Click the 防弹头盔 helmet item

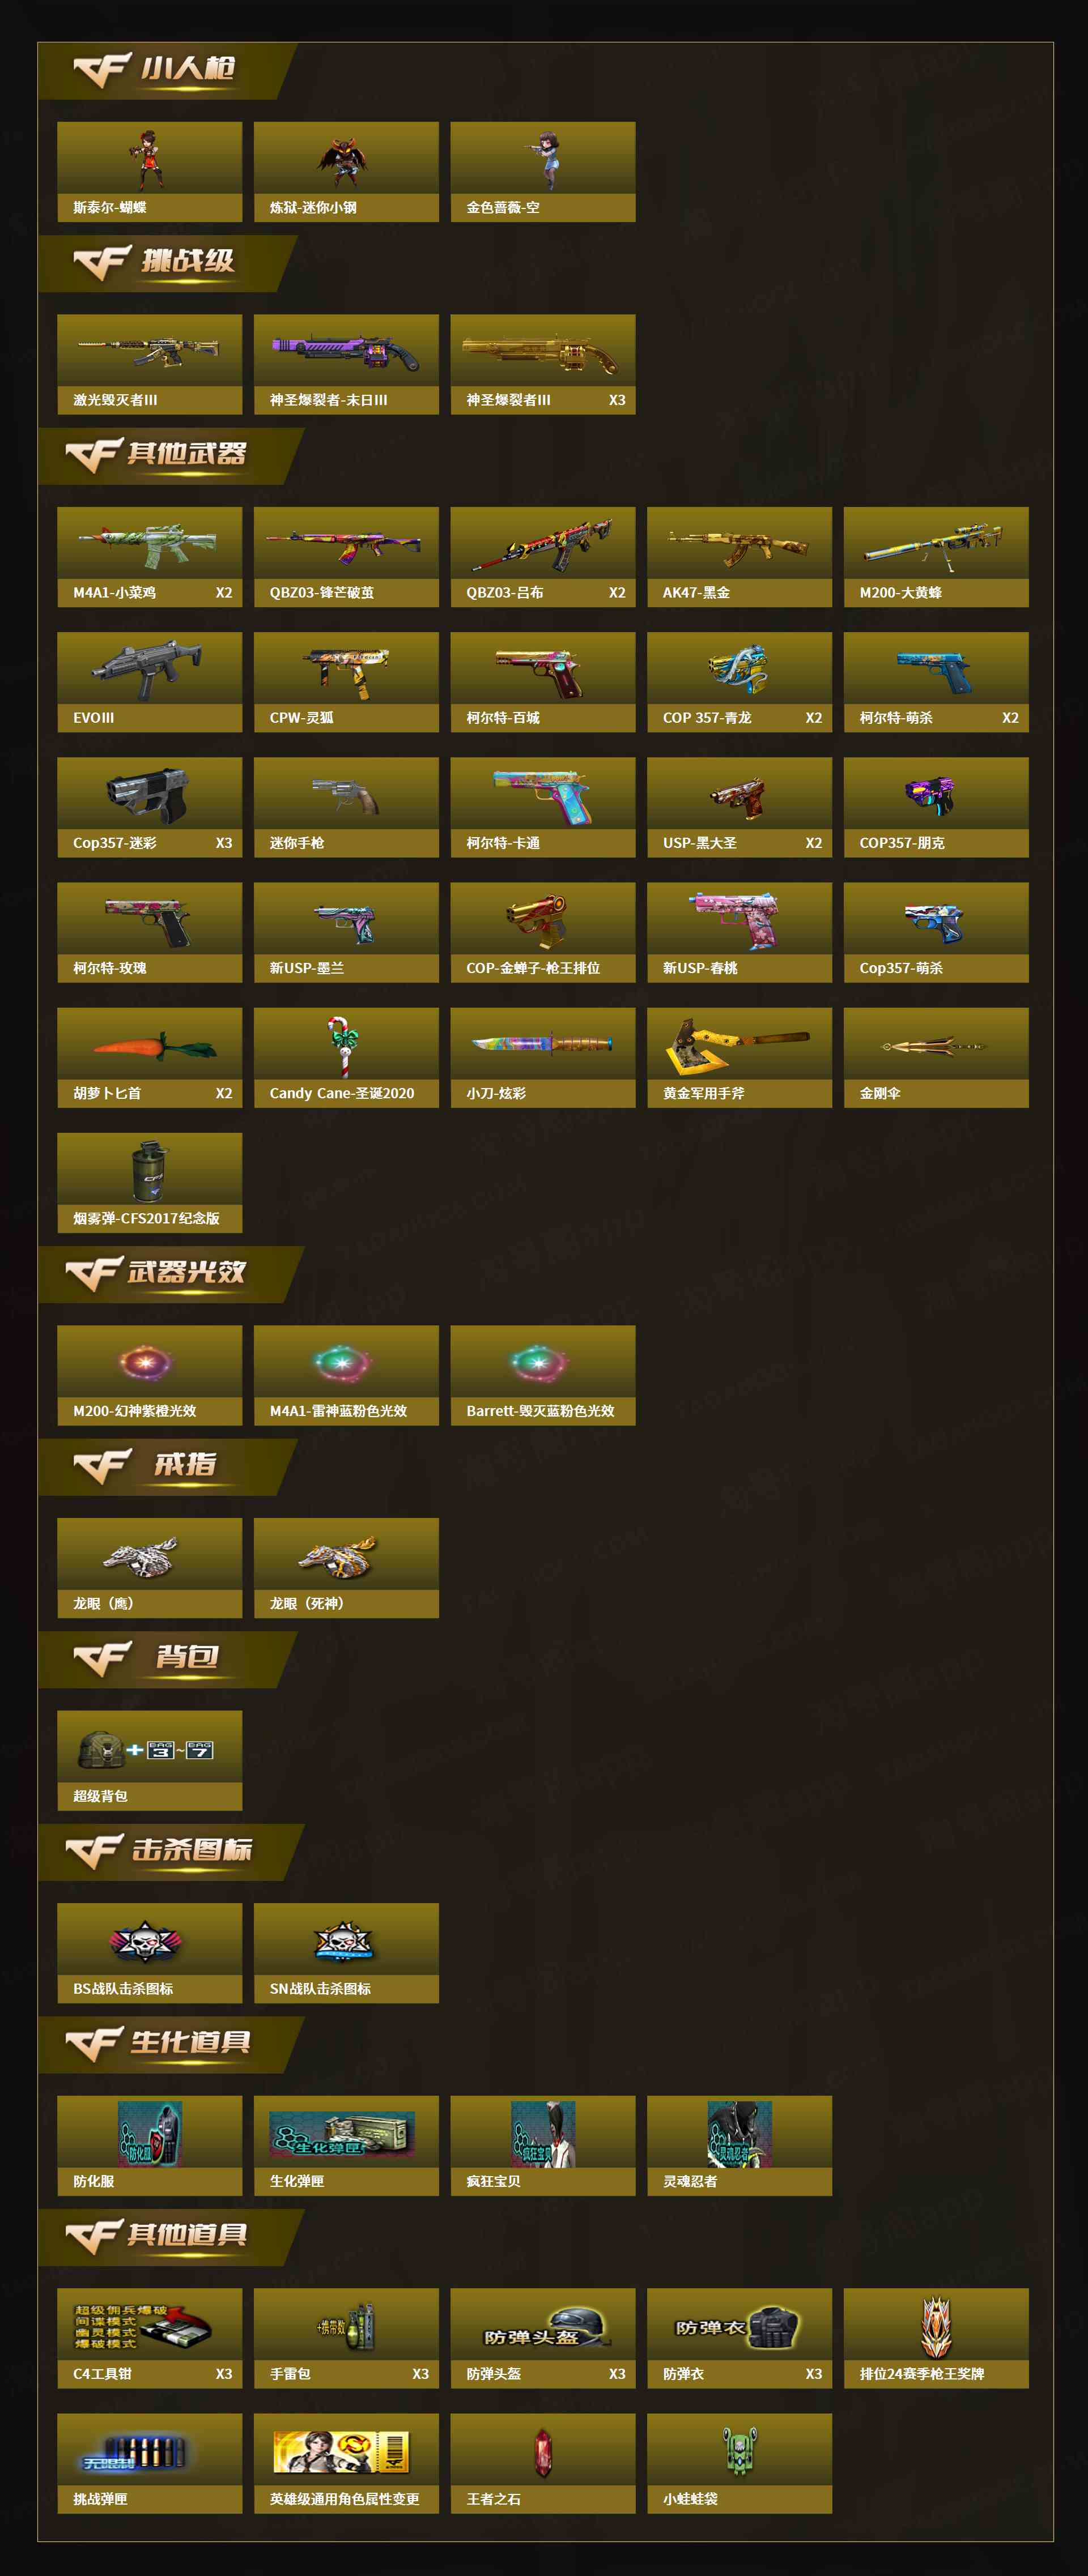point(542,2338)
